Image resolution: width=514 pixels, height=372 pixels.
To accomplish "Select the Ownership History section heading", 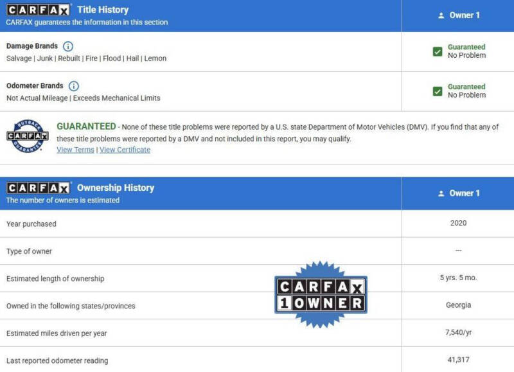I will point(116,188).
